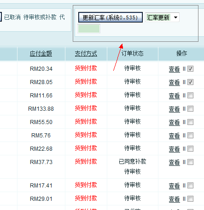Open 查看 link for RM20.34 order
The image size is (204, 210).
click(x=175, y=69)
